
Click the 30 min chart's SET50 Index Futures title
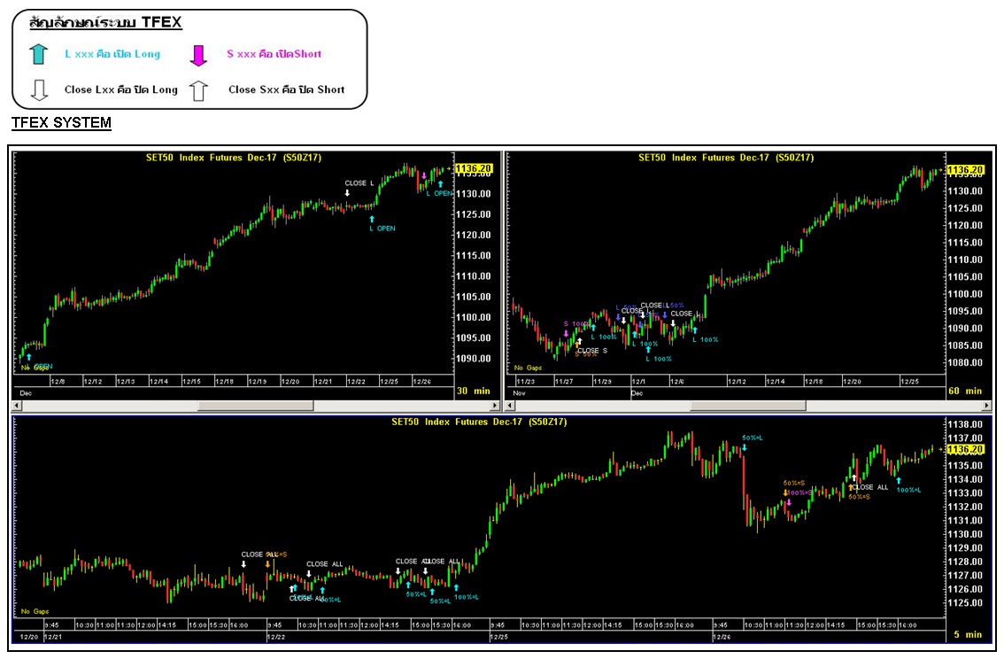pos(234,158)
